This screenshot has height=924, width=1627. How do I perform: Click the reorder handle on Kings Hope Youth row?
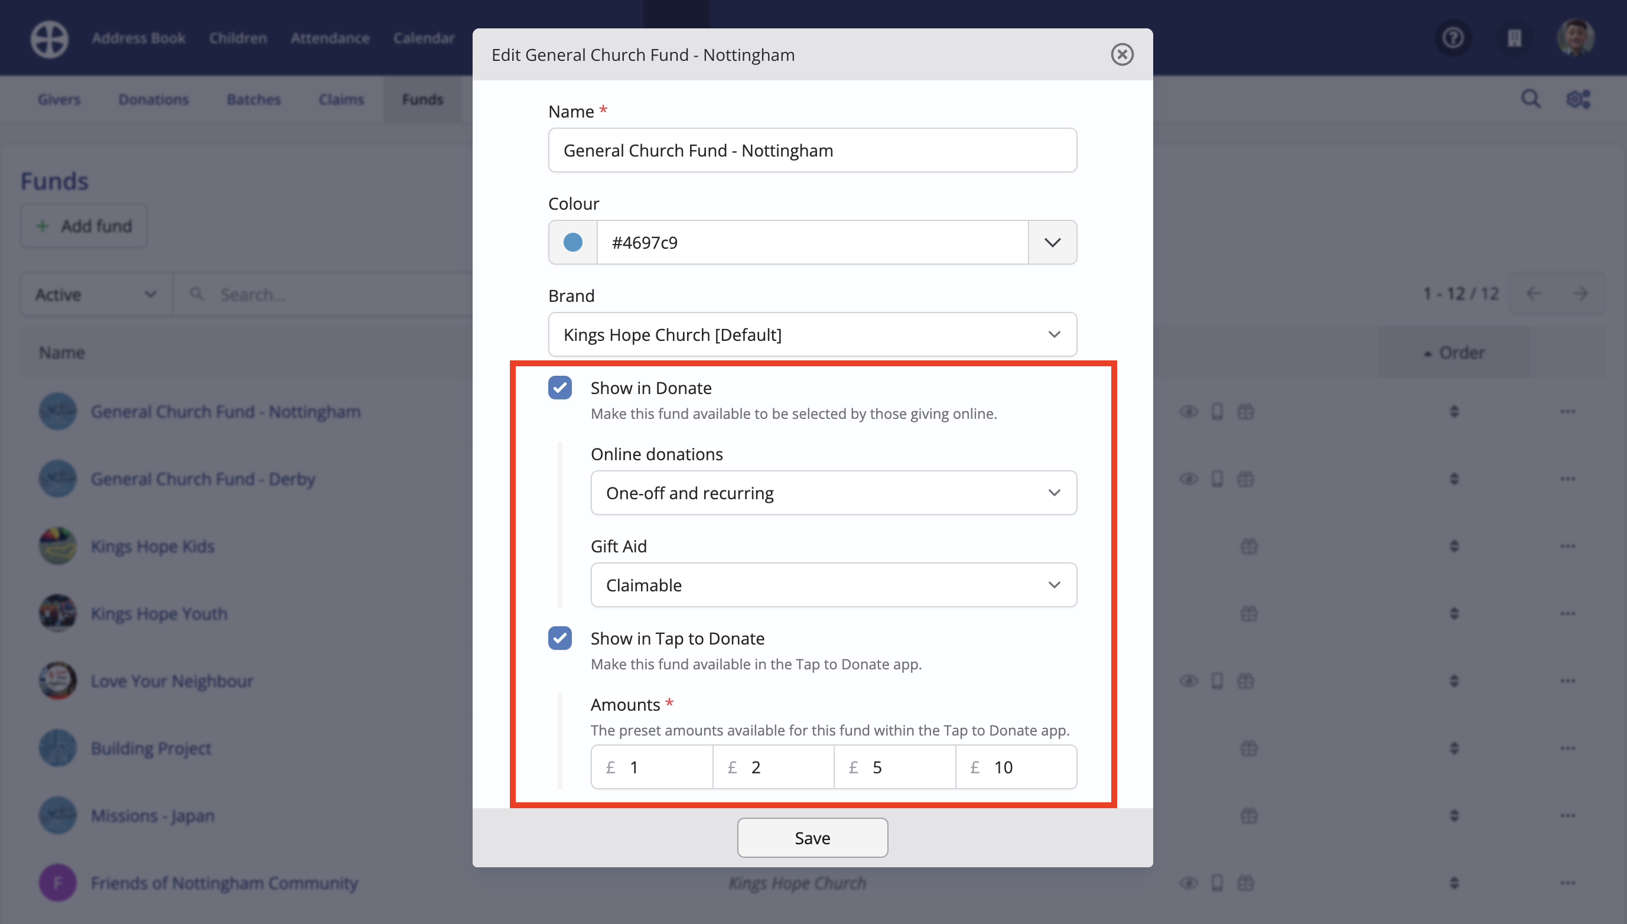coord(1454,614)
